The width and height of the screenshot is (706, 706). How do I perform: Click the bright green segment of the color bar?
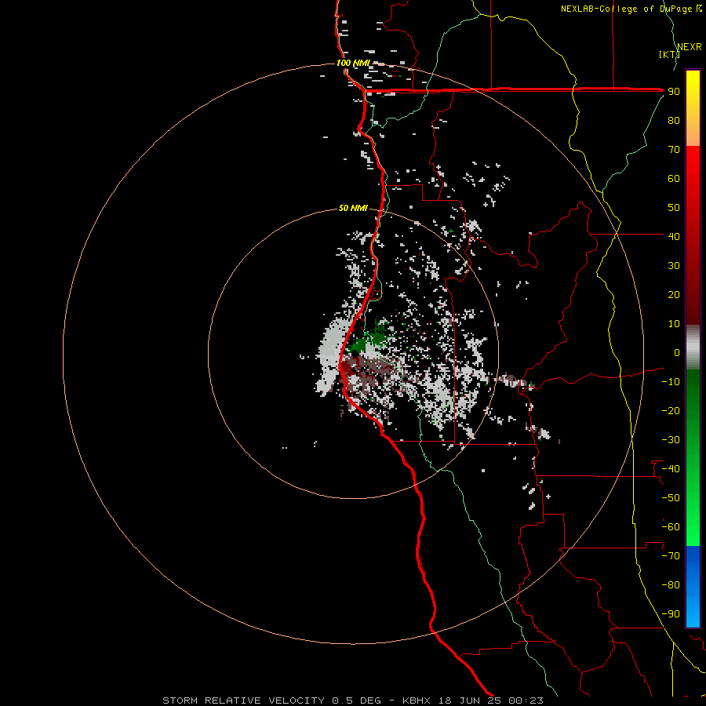point(693,518)
